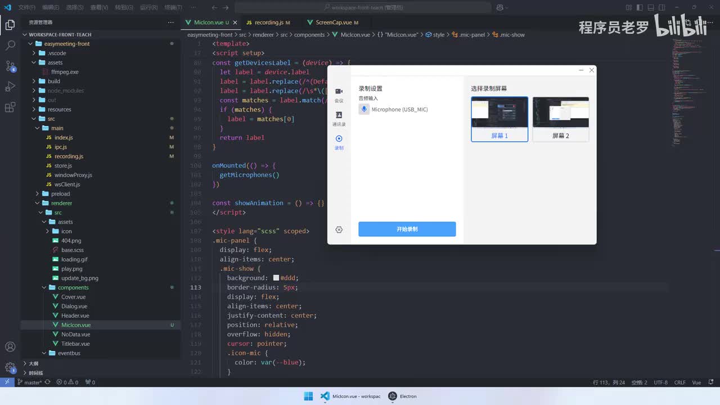Open recording.js in the file tree

(69, 156)
